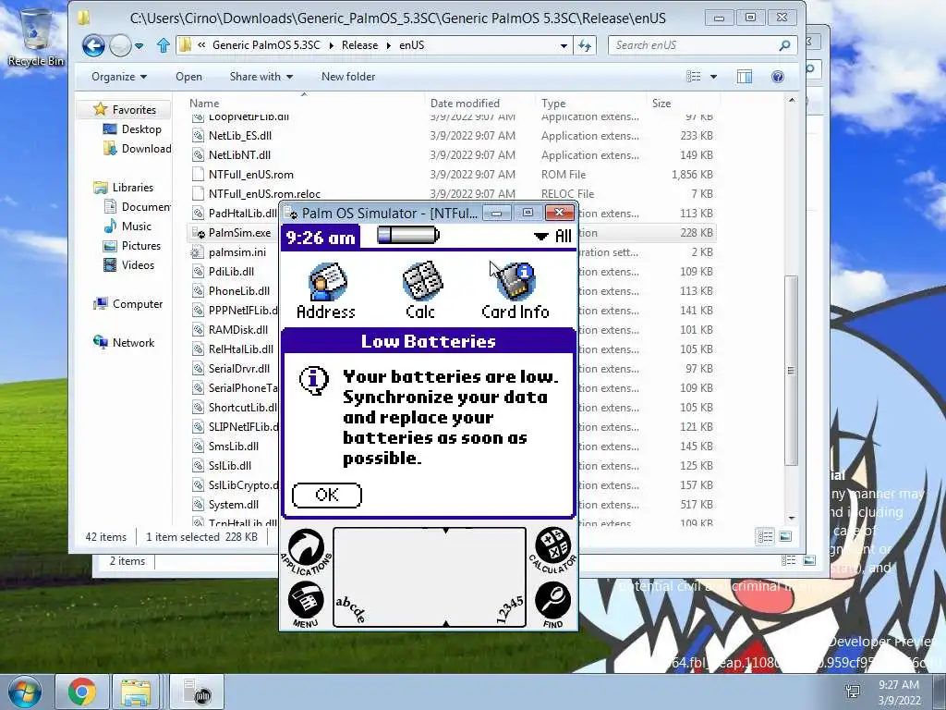Image resolution: width=946 pixels, height=710 pixels.
Task: Click Open in Explorer toolbar
Action: click(188, 77)
